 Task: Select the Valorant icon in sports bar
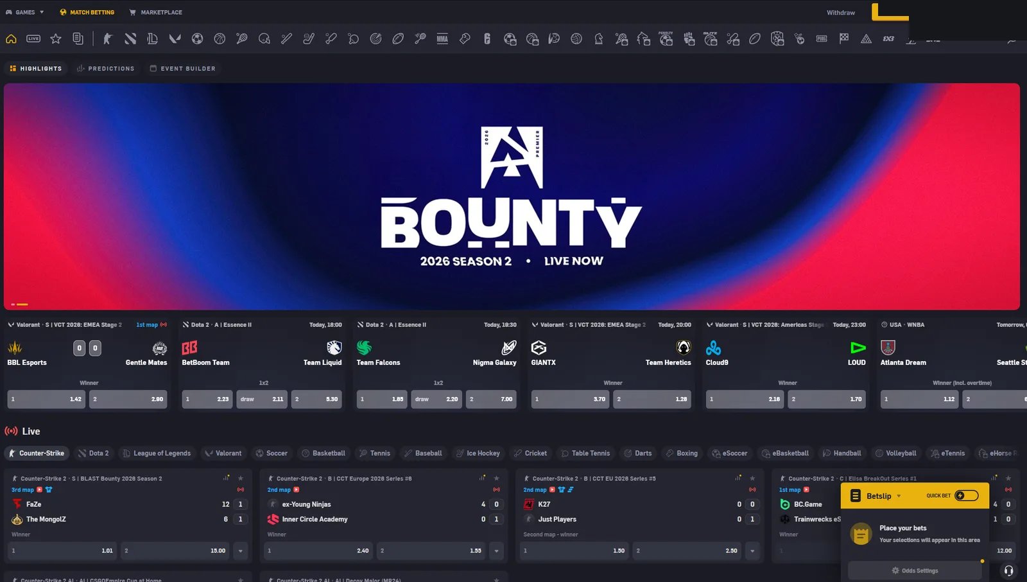[x=175, y=39]
